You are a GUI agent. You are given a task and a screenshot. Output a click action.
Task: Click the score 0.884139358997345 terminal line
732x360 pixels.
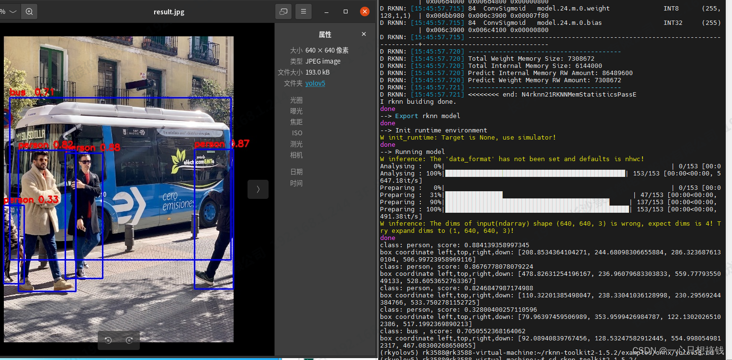click(455, 245)
